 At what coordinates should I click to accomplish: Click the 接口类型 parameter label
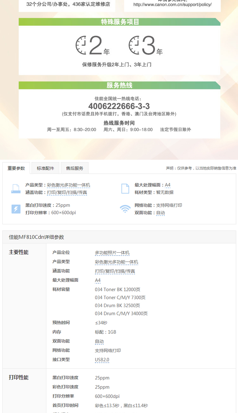coord(61,360)
